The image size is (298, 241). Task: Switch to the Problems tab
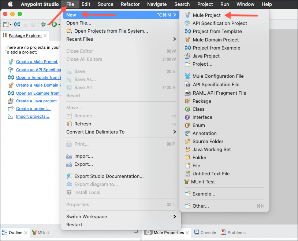(x=233, y=233)
